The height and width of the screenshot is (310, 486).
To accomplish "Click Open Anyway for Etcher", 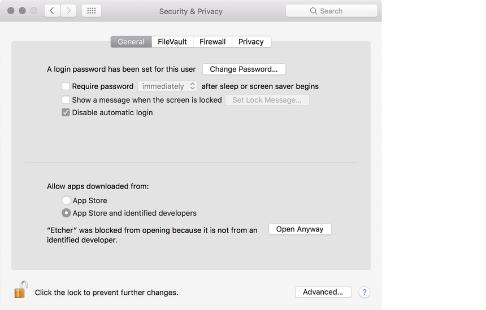I will point(300,229).
